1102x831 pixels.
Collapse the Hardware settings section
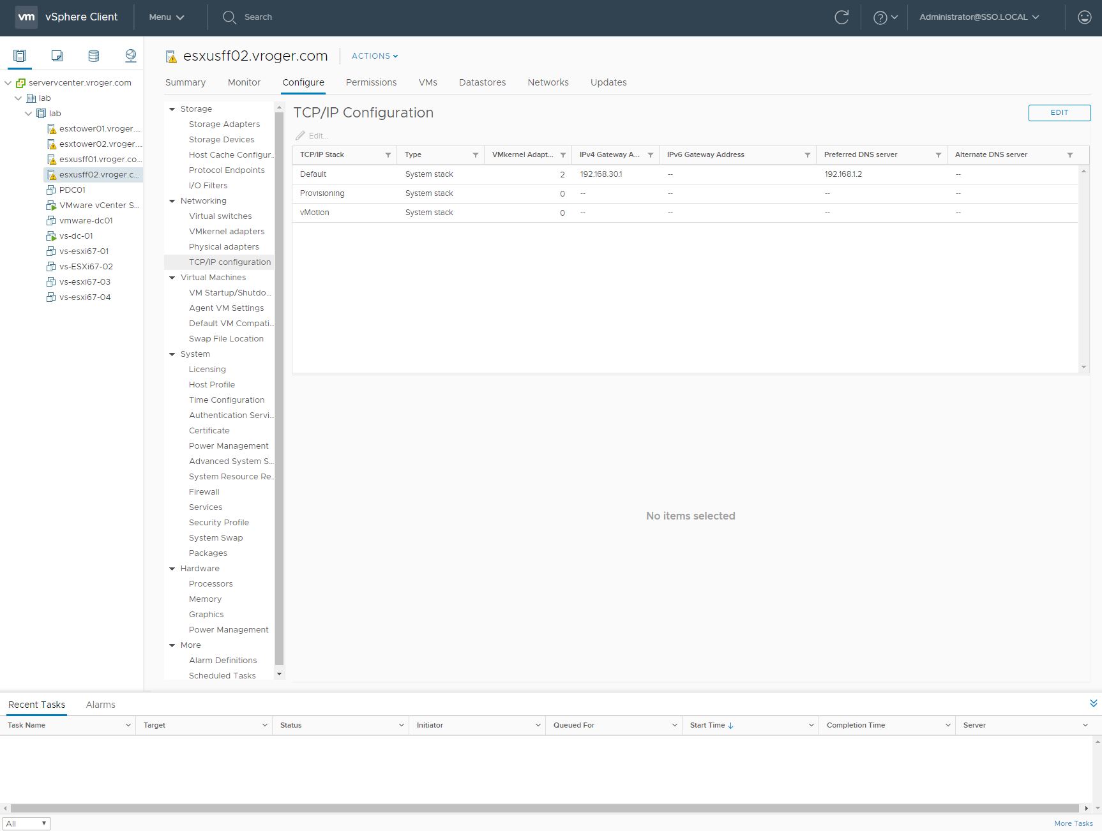172,569
